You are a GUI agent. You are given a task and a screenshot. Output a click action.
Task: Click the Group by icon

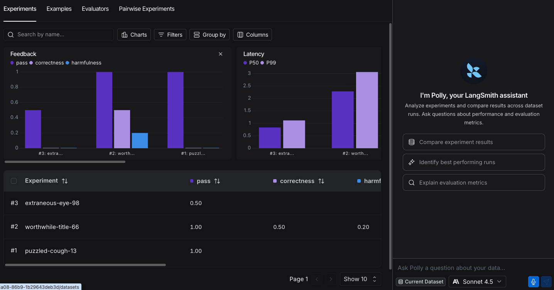click(198, 34)
